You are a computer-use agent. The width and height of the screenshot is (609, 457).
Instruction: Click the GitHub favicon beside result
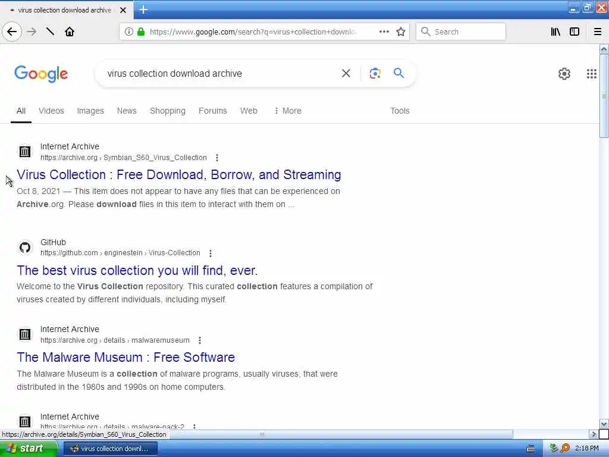click(x=25, y=247)
